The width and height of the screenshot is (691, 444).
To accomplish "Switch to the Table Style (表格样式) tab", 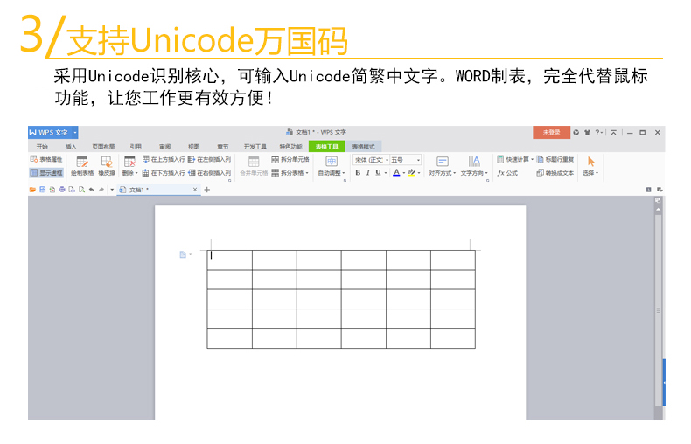I will pos(363,147).
